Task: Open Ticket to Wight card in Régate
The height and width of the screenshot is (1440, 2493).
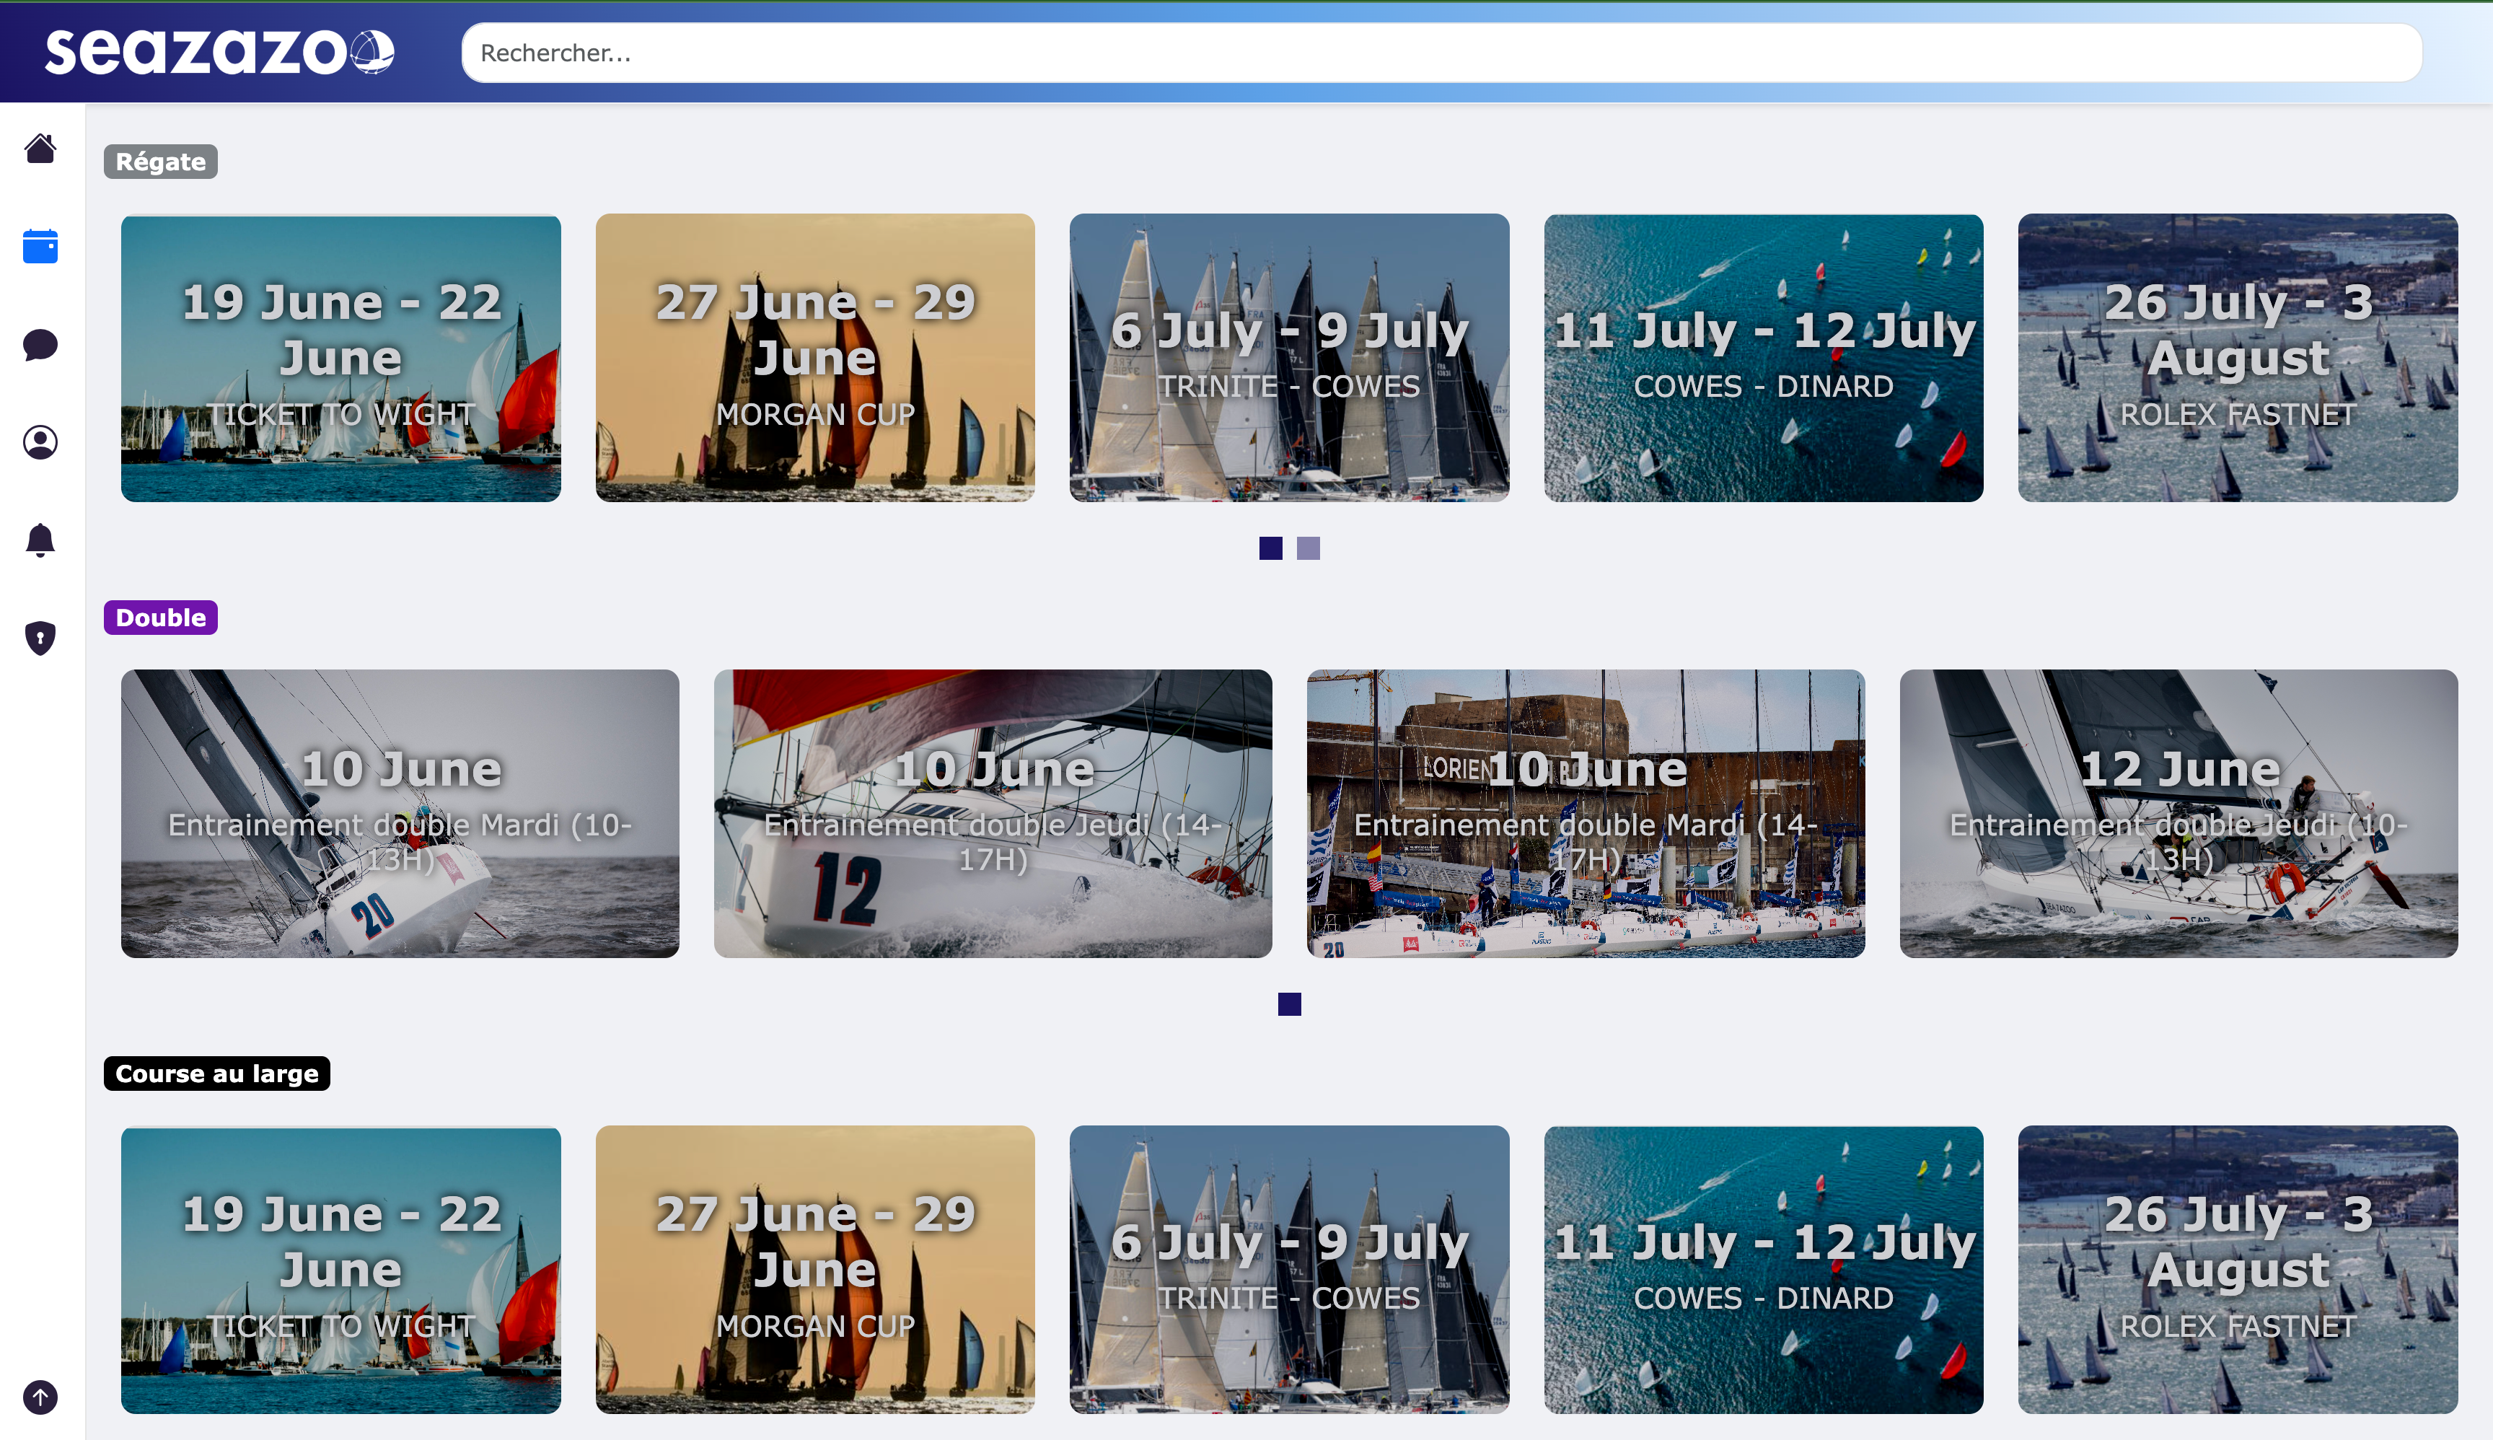Action: 340,358
